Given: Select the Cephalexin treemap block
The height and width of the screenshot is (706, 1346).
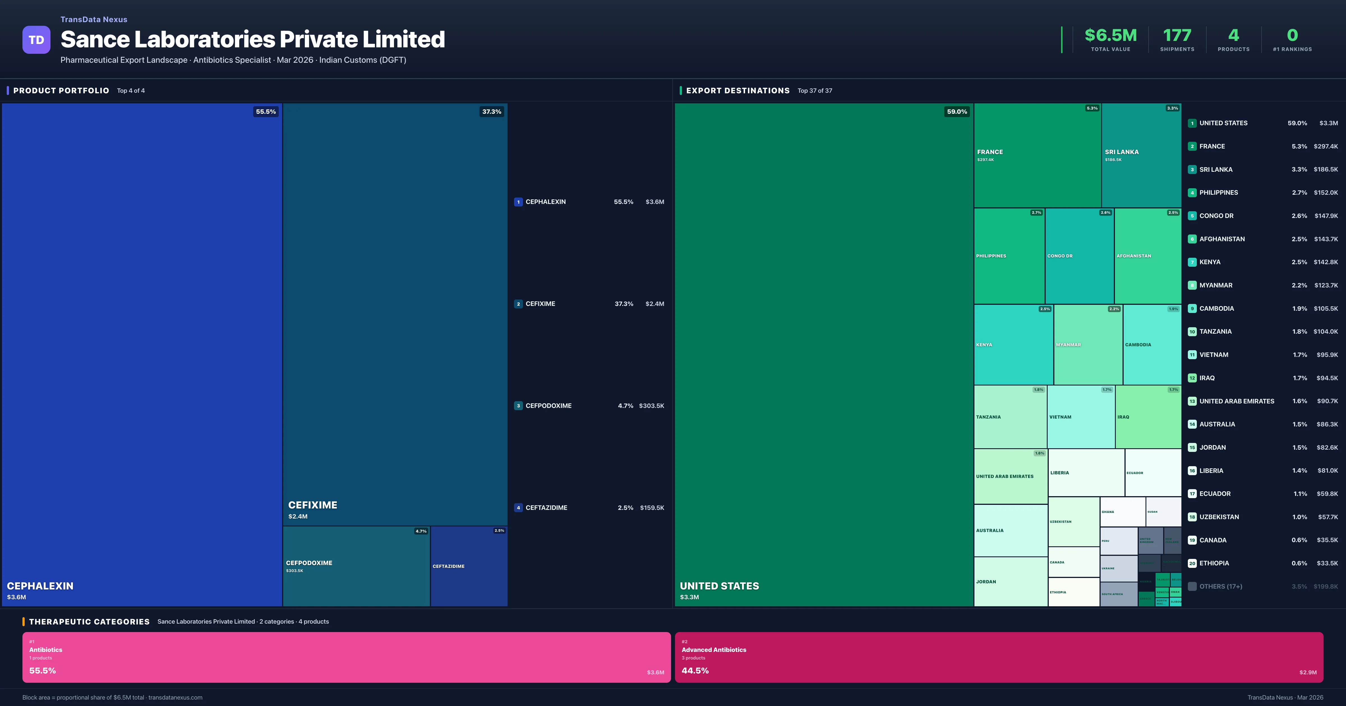Looking at the screenshot, I should coord(142,354).
